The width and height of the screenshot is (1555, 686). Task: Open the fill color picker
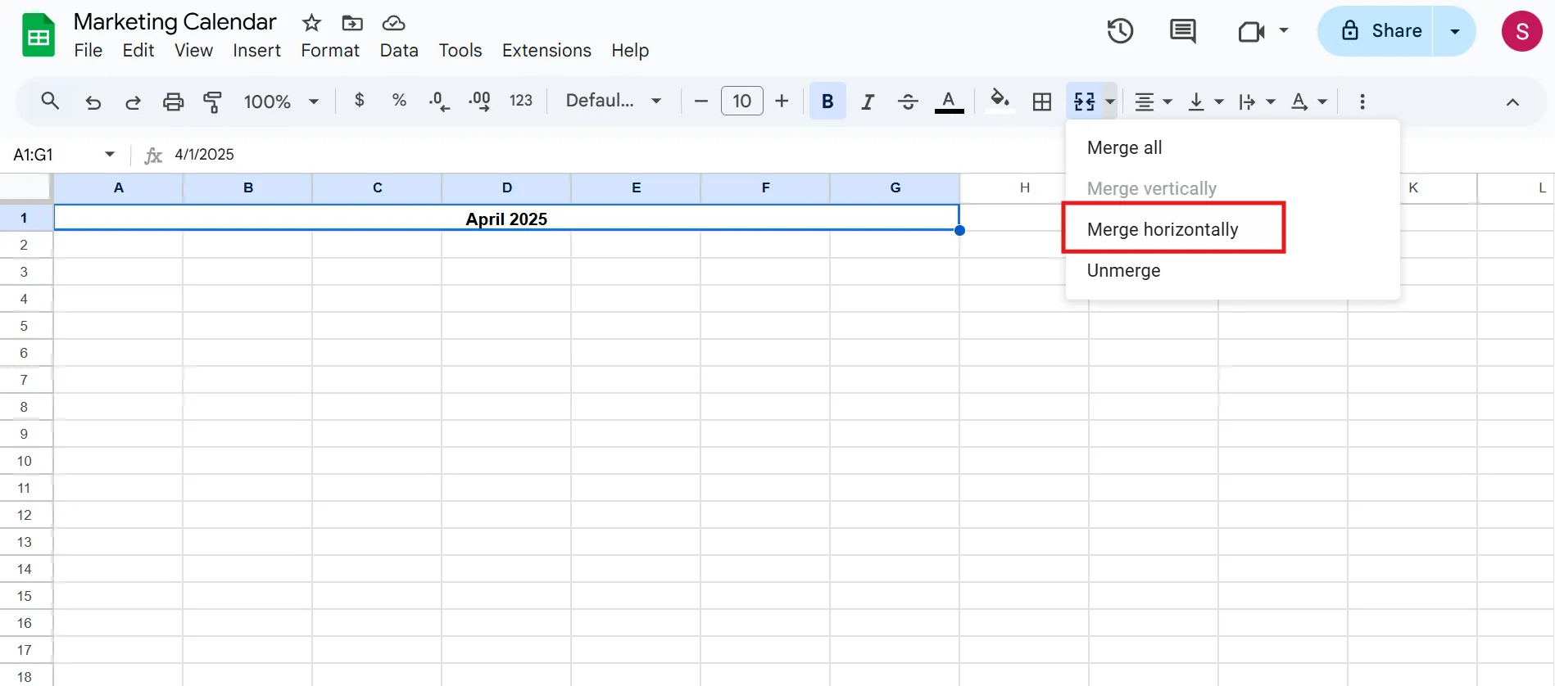pyautogui.click(x=1000, y=101)
